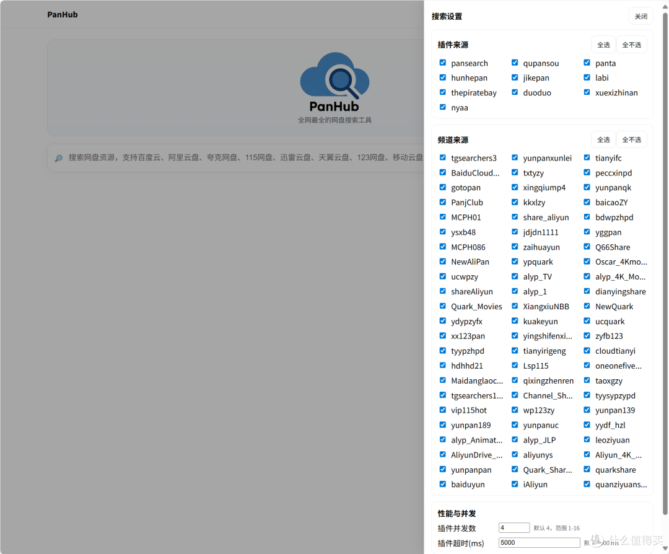This screenshot has height=554, width=669.
Task: Toggle the iAliyun channel checkbox
Action: coord(515,484)
